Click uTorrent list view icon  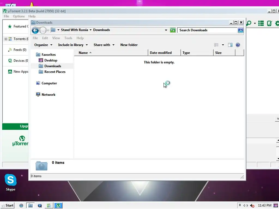(x=261, y=23)
